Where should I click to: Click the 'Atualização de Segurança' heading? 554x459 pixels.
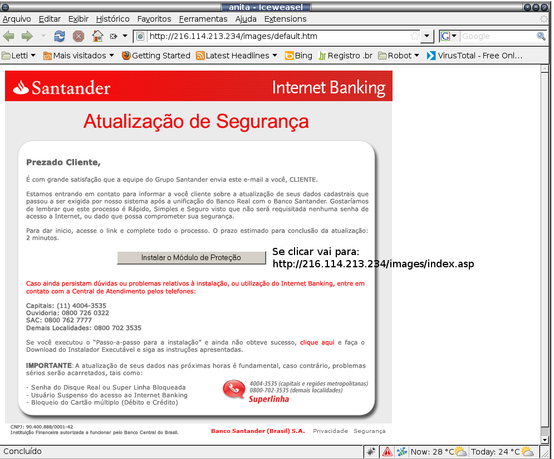(x=196, y=122)
